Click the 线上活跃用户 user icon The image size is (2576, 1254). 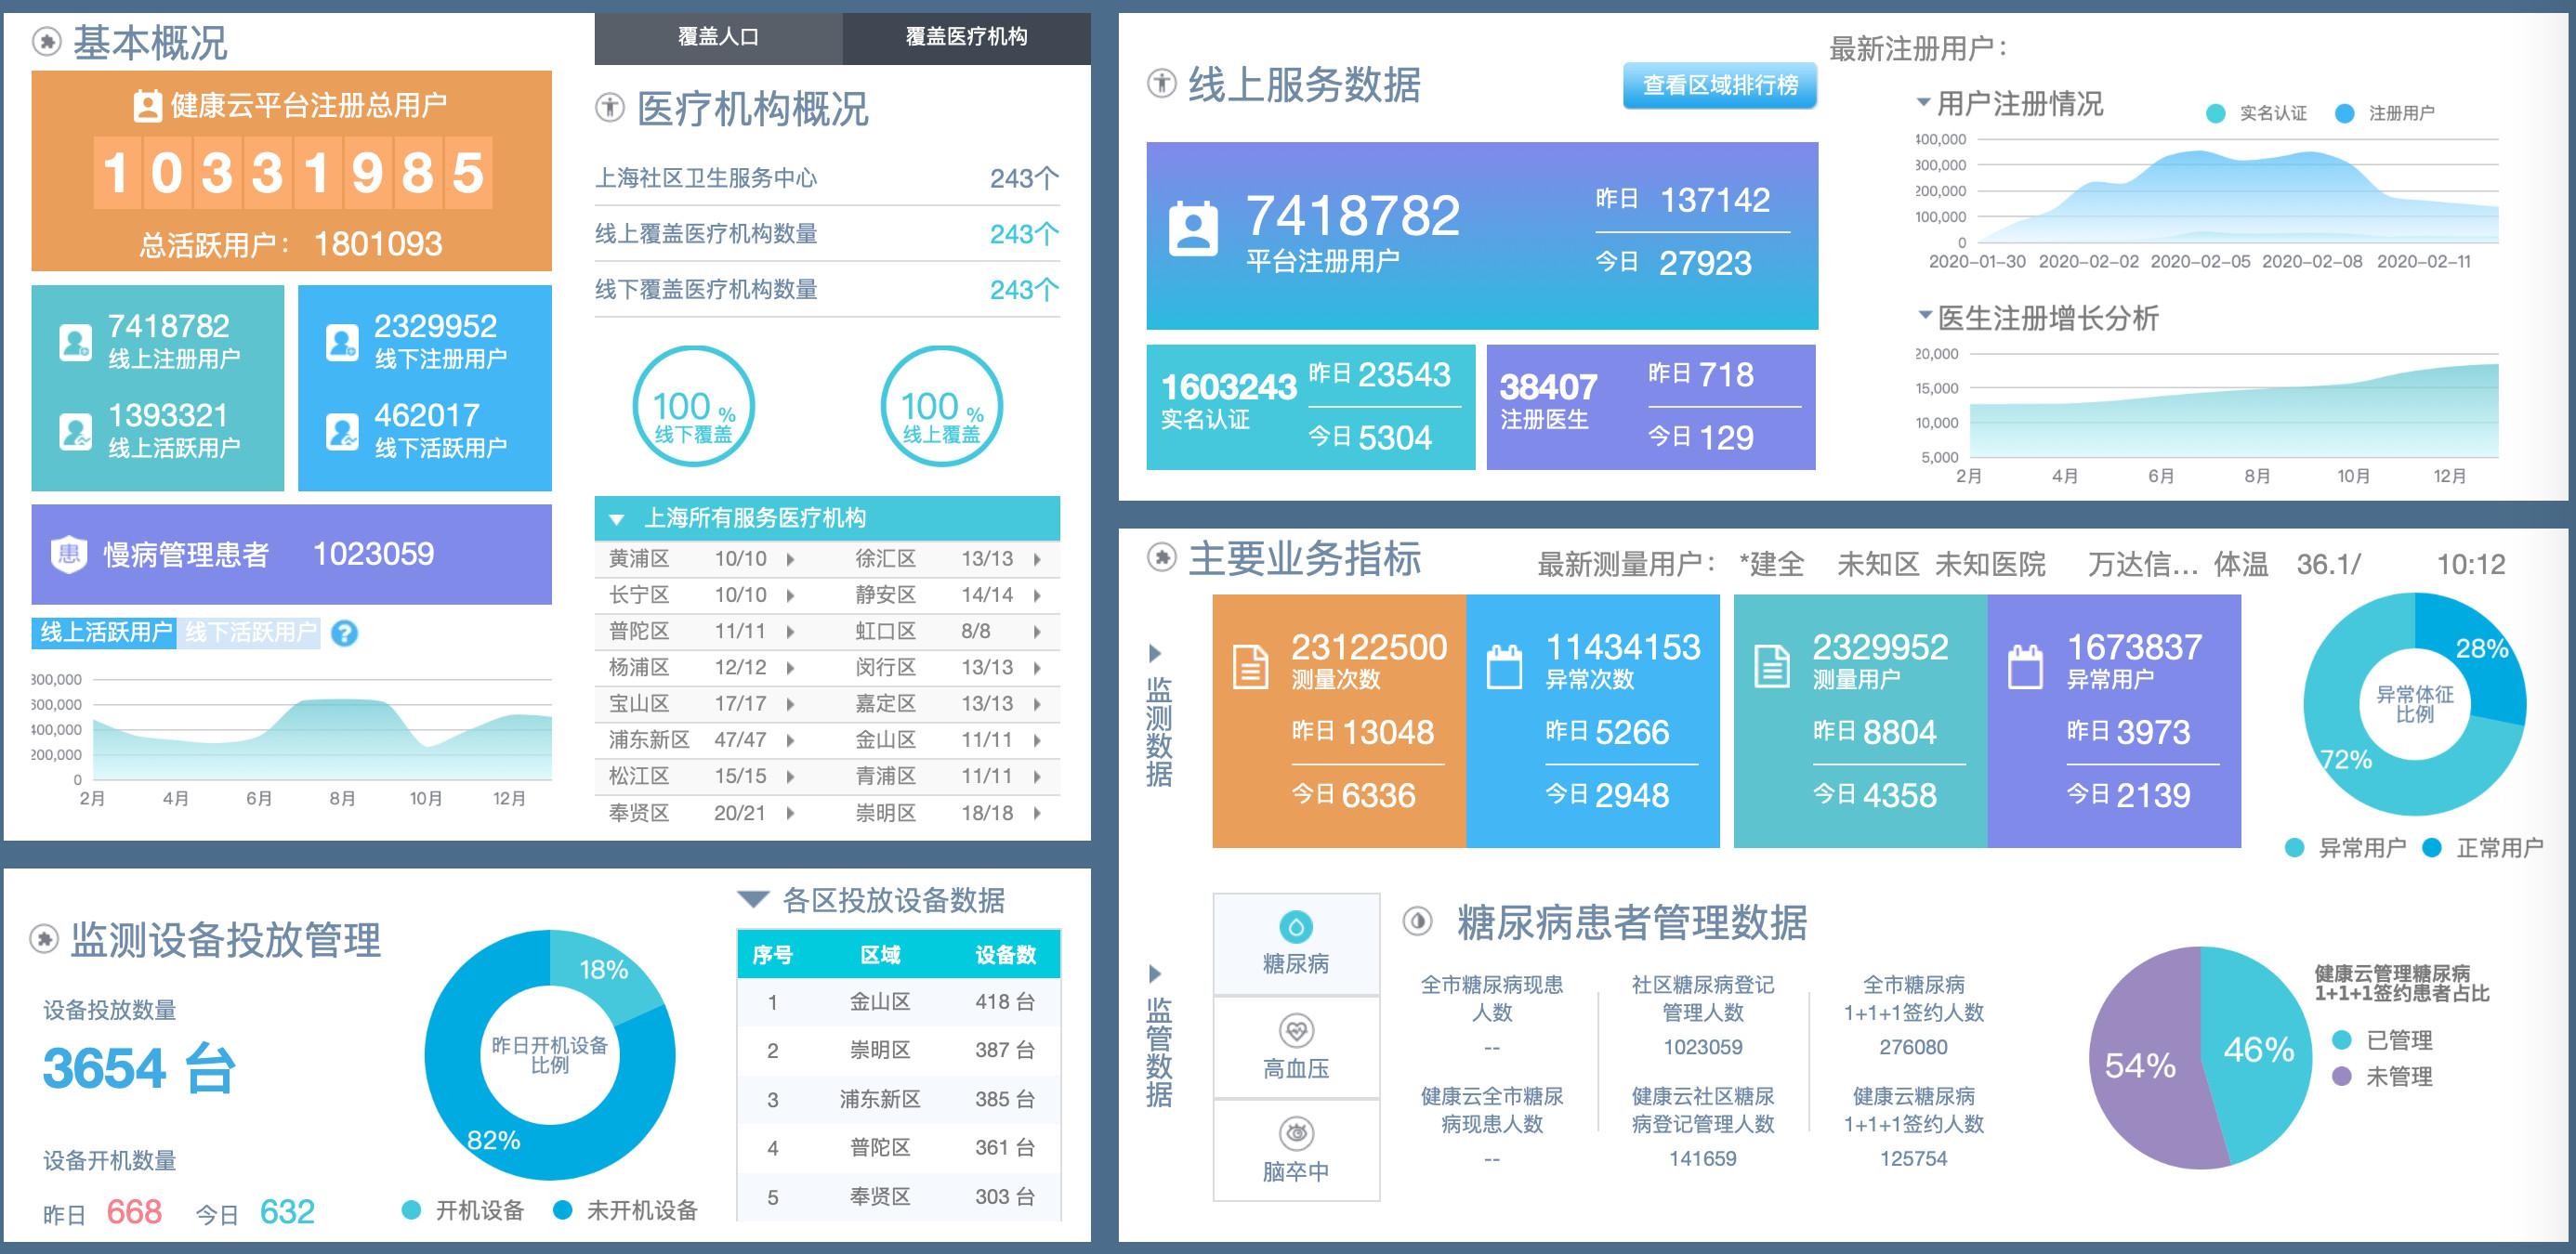coord(76,432)
